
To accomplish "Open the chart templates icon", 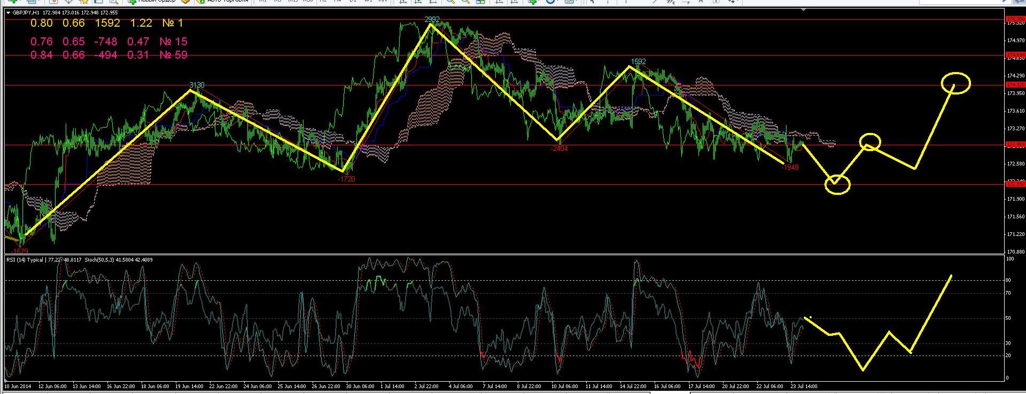I will (x=569, y=2).
